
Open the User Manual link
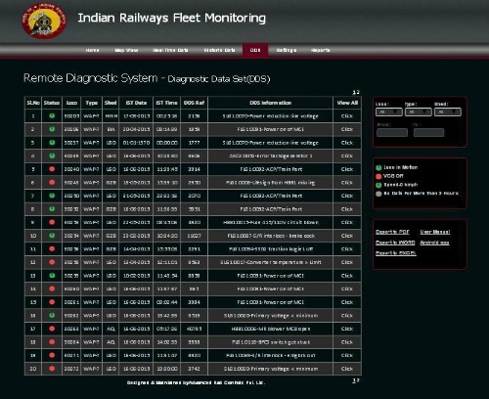coord(435,232)
